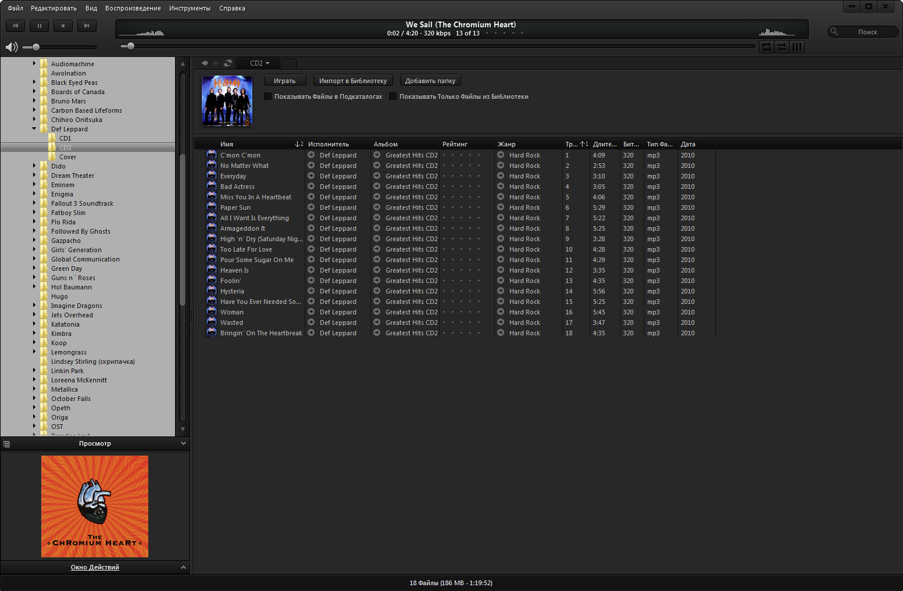Click the track icon beside Hysteria
The height and width of the screenshot is (591, 903).
click(x=212, y=291)
